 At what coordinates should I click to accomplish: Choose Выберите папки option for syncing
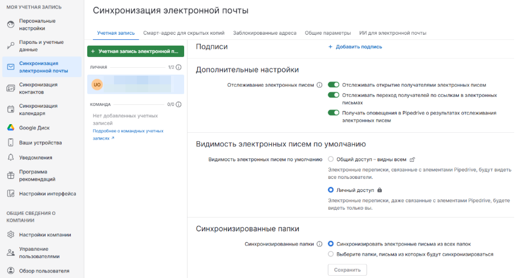(331, 254)
